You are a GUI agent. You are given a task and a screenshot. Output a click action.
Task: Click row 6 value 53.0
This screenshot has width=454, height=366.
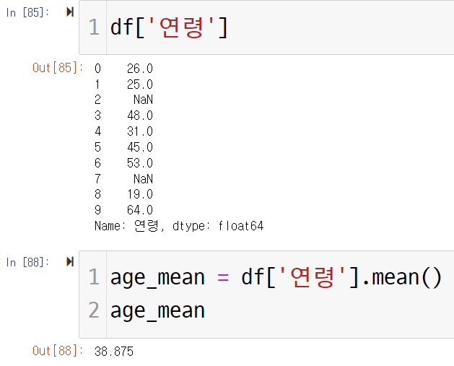pyautogui.click(x=140, y=163)
